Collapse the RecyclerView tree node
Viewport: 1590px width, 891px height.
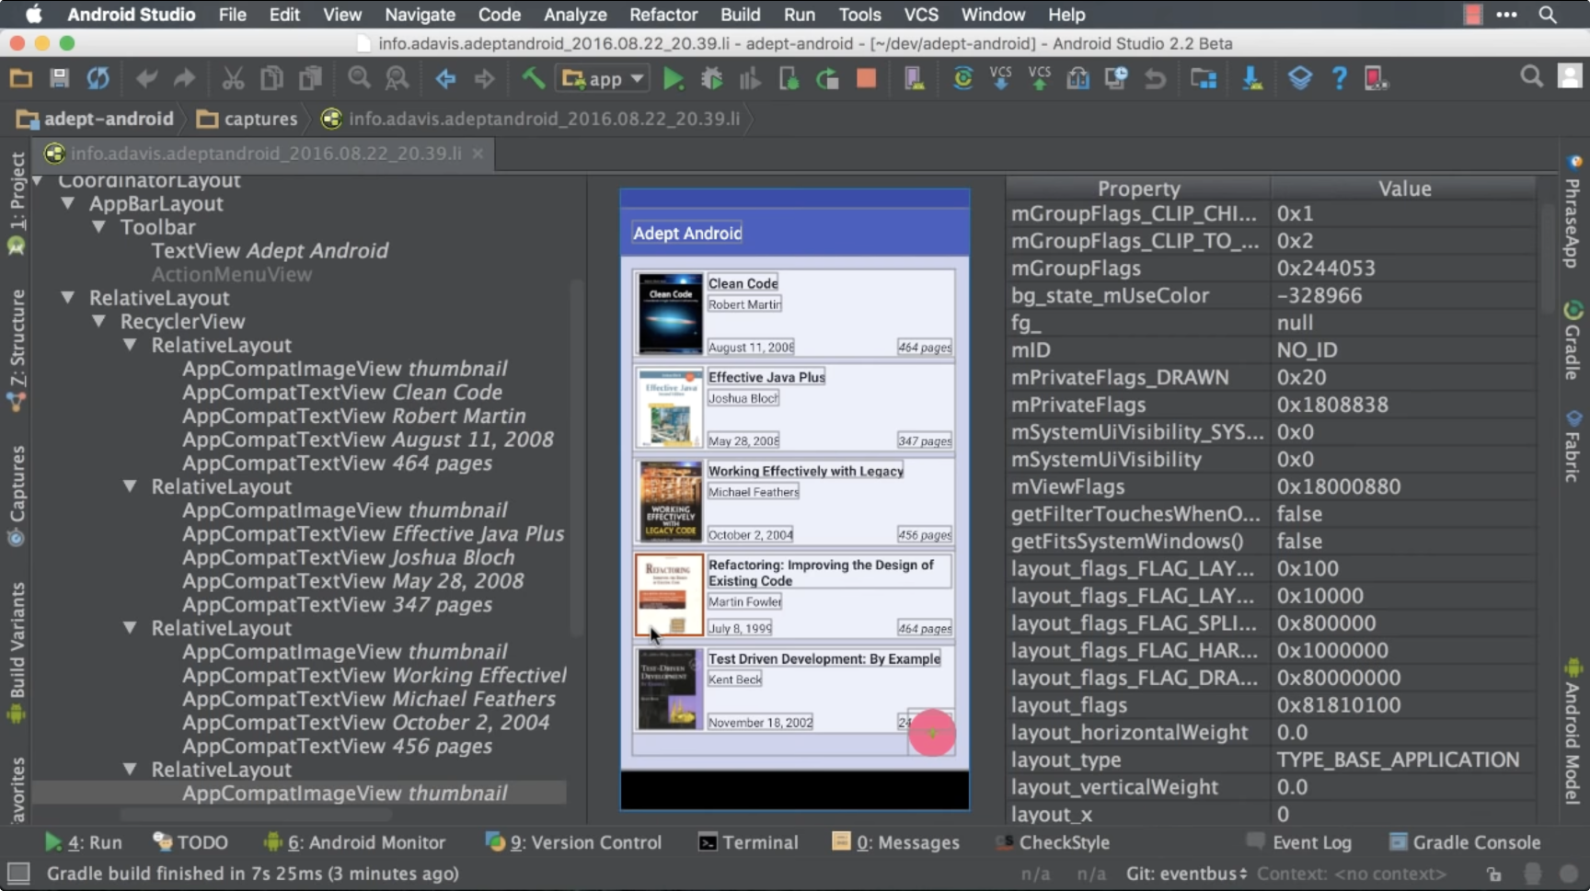click(98, 322)
